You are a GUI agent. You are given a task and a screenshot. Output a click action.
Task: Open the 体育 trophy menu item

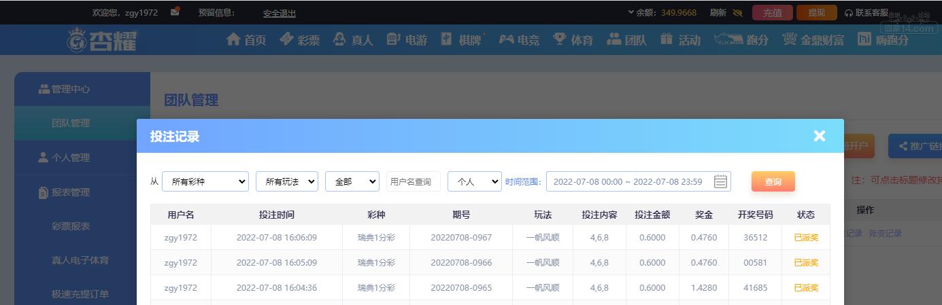point(573,39)
